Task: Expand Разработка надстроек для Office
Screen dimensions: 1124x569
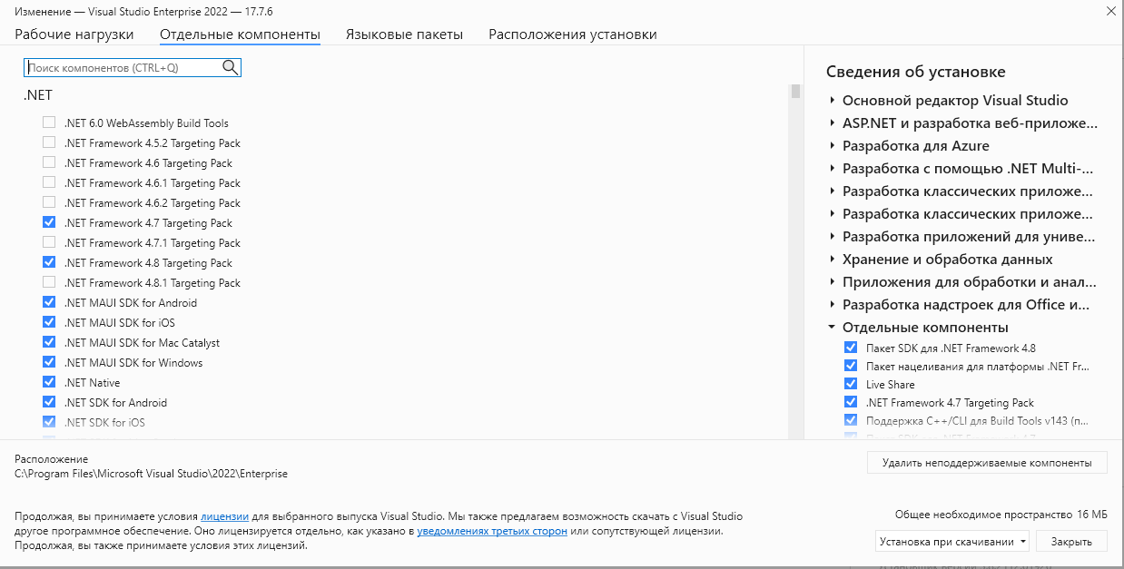Action: [x=832, y=305]
